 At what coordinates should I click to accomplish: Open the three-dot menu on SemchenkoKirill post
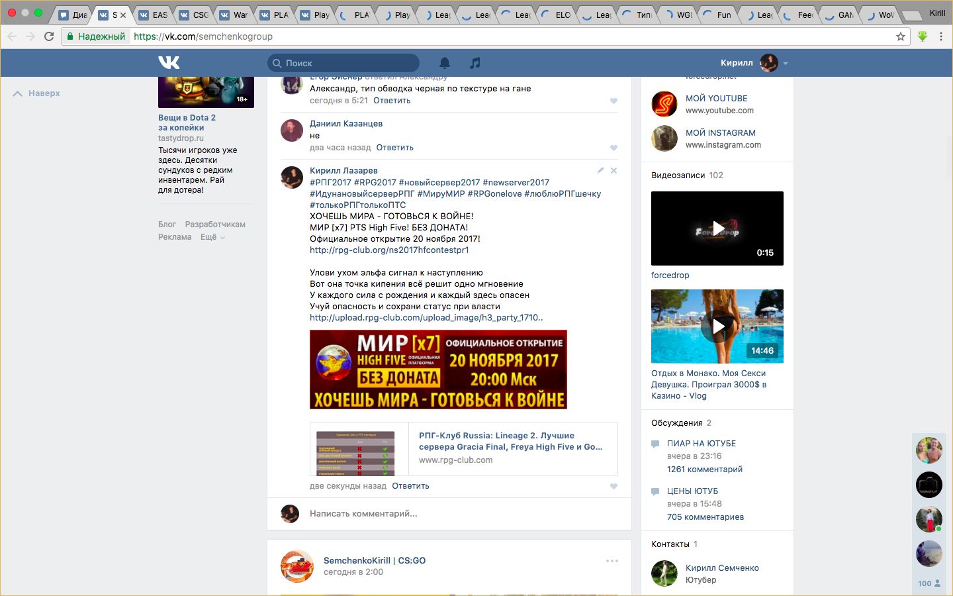(x=612, y=561)
